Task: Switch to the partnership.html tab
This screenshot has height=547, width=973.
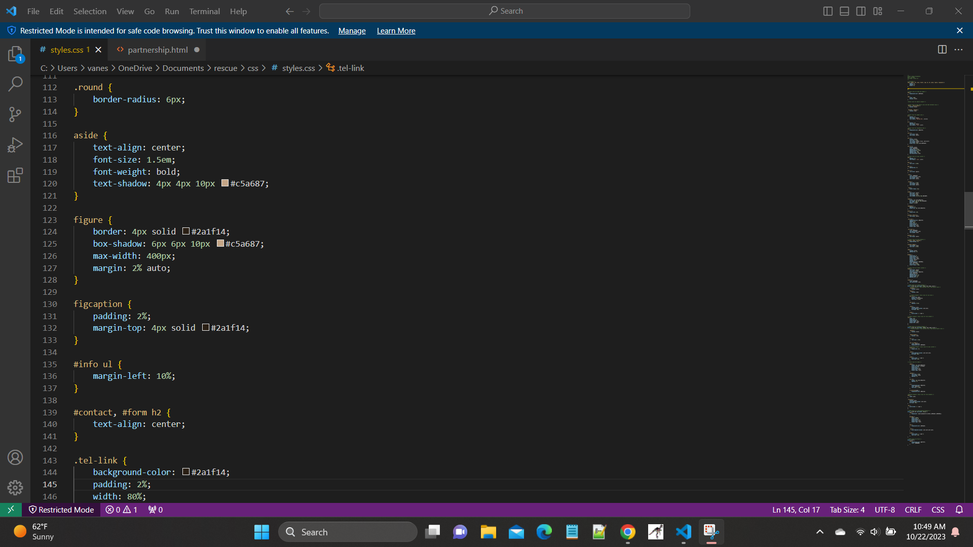Action: (x=157, y=50)
